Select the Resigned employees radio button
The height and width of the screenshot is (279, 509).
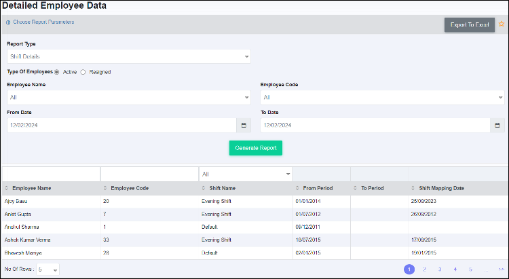click(x=83, y=72)
